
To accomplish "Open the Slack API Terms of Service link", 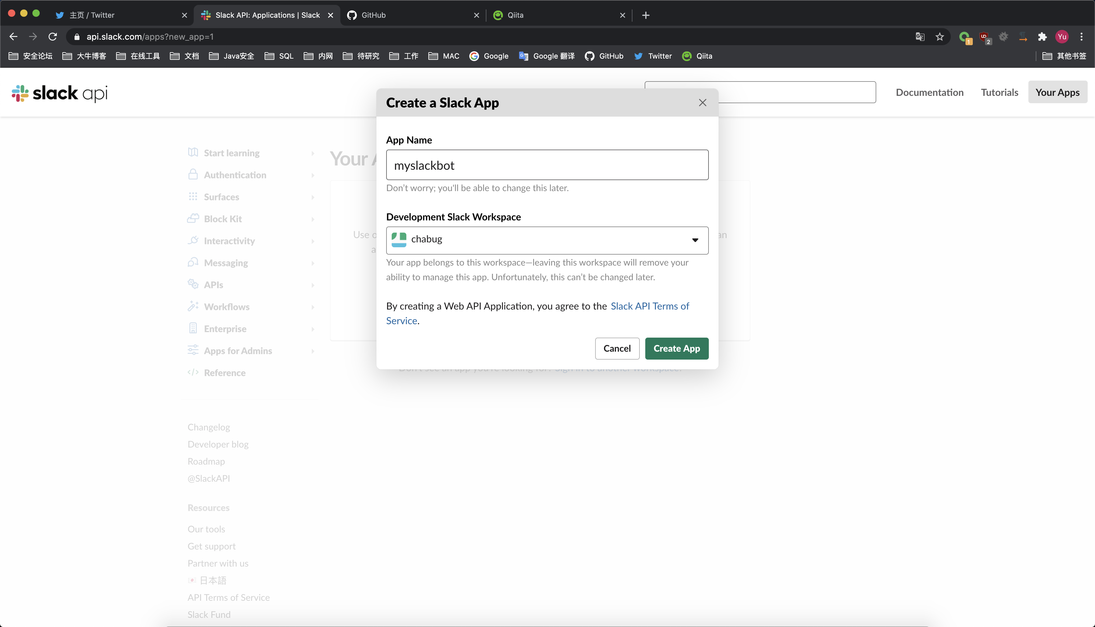I will [650, 306].
